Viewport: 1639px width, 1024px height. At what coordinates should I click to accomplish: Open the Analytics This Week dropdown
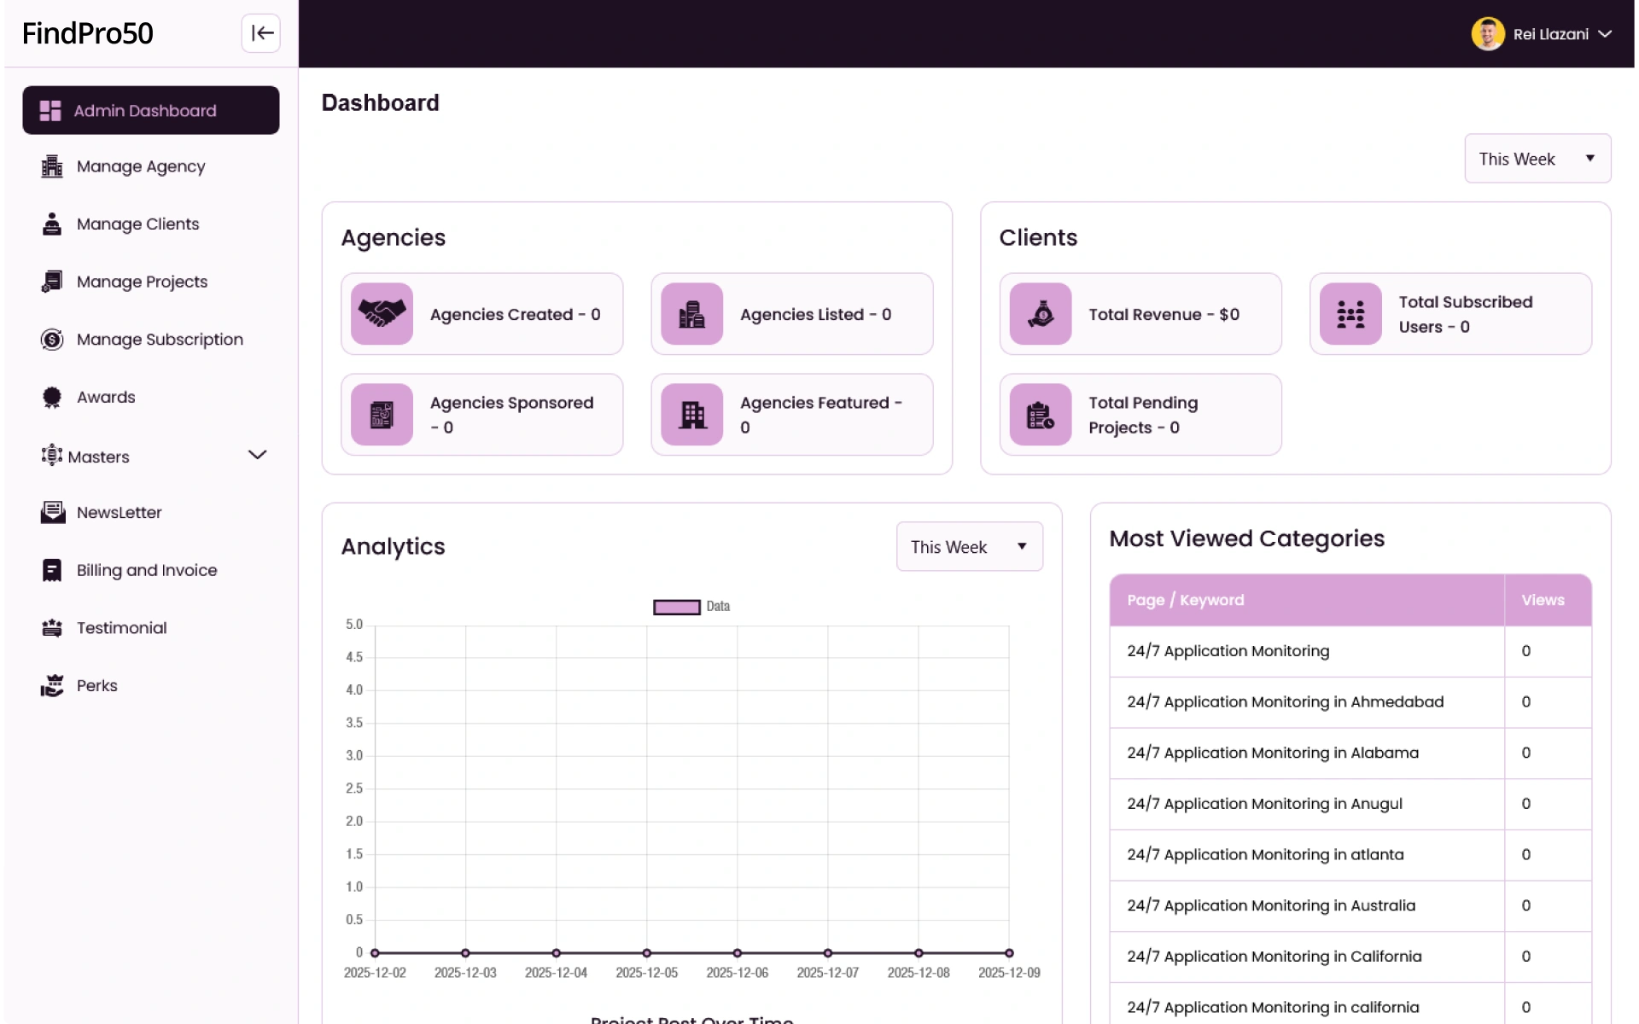[969, 547]
